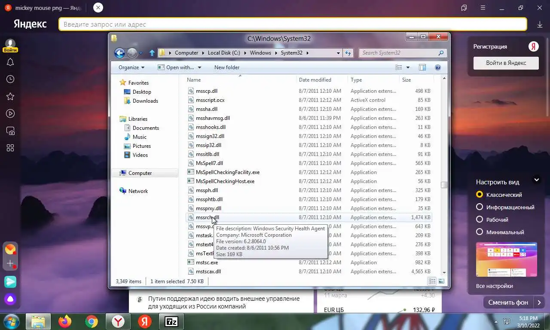Open recent locations dropdown beside Forward arrow
The image size is (550, 330).
[141, 53]
